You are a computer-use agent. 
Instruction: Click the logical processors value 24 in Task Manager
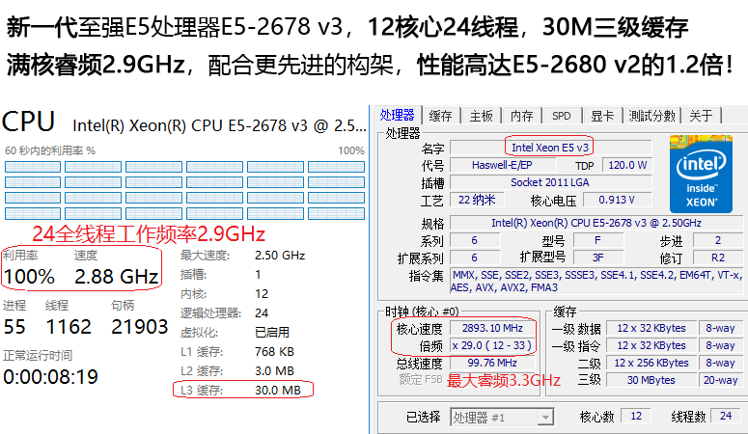[x=262, y=312]
